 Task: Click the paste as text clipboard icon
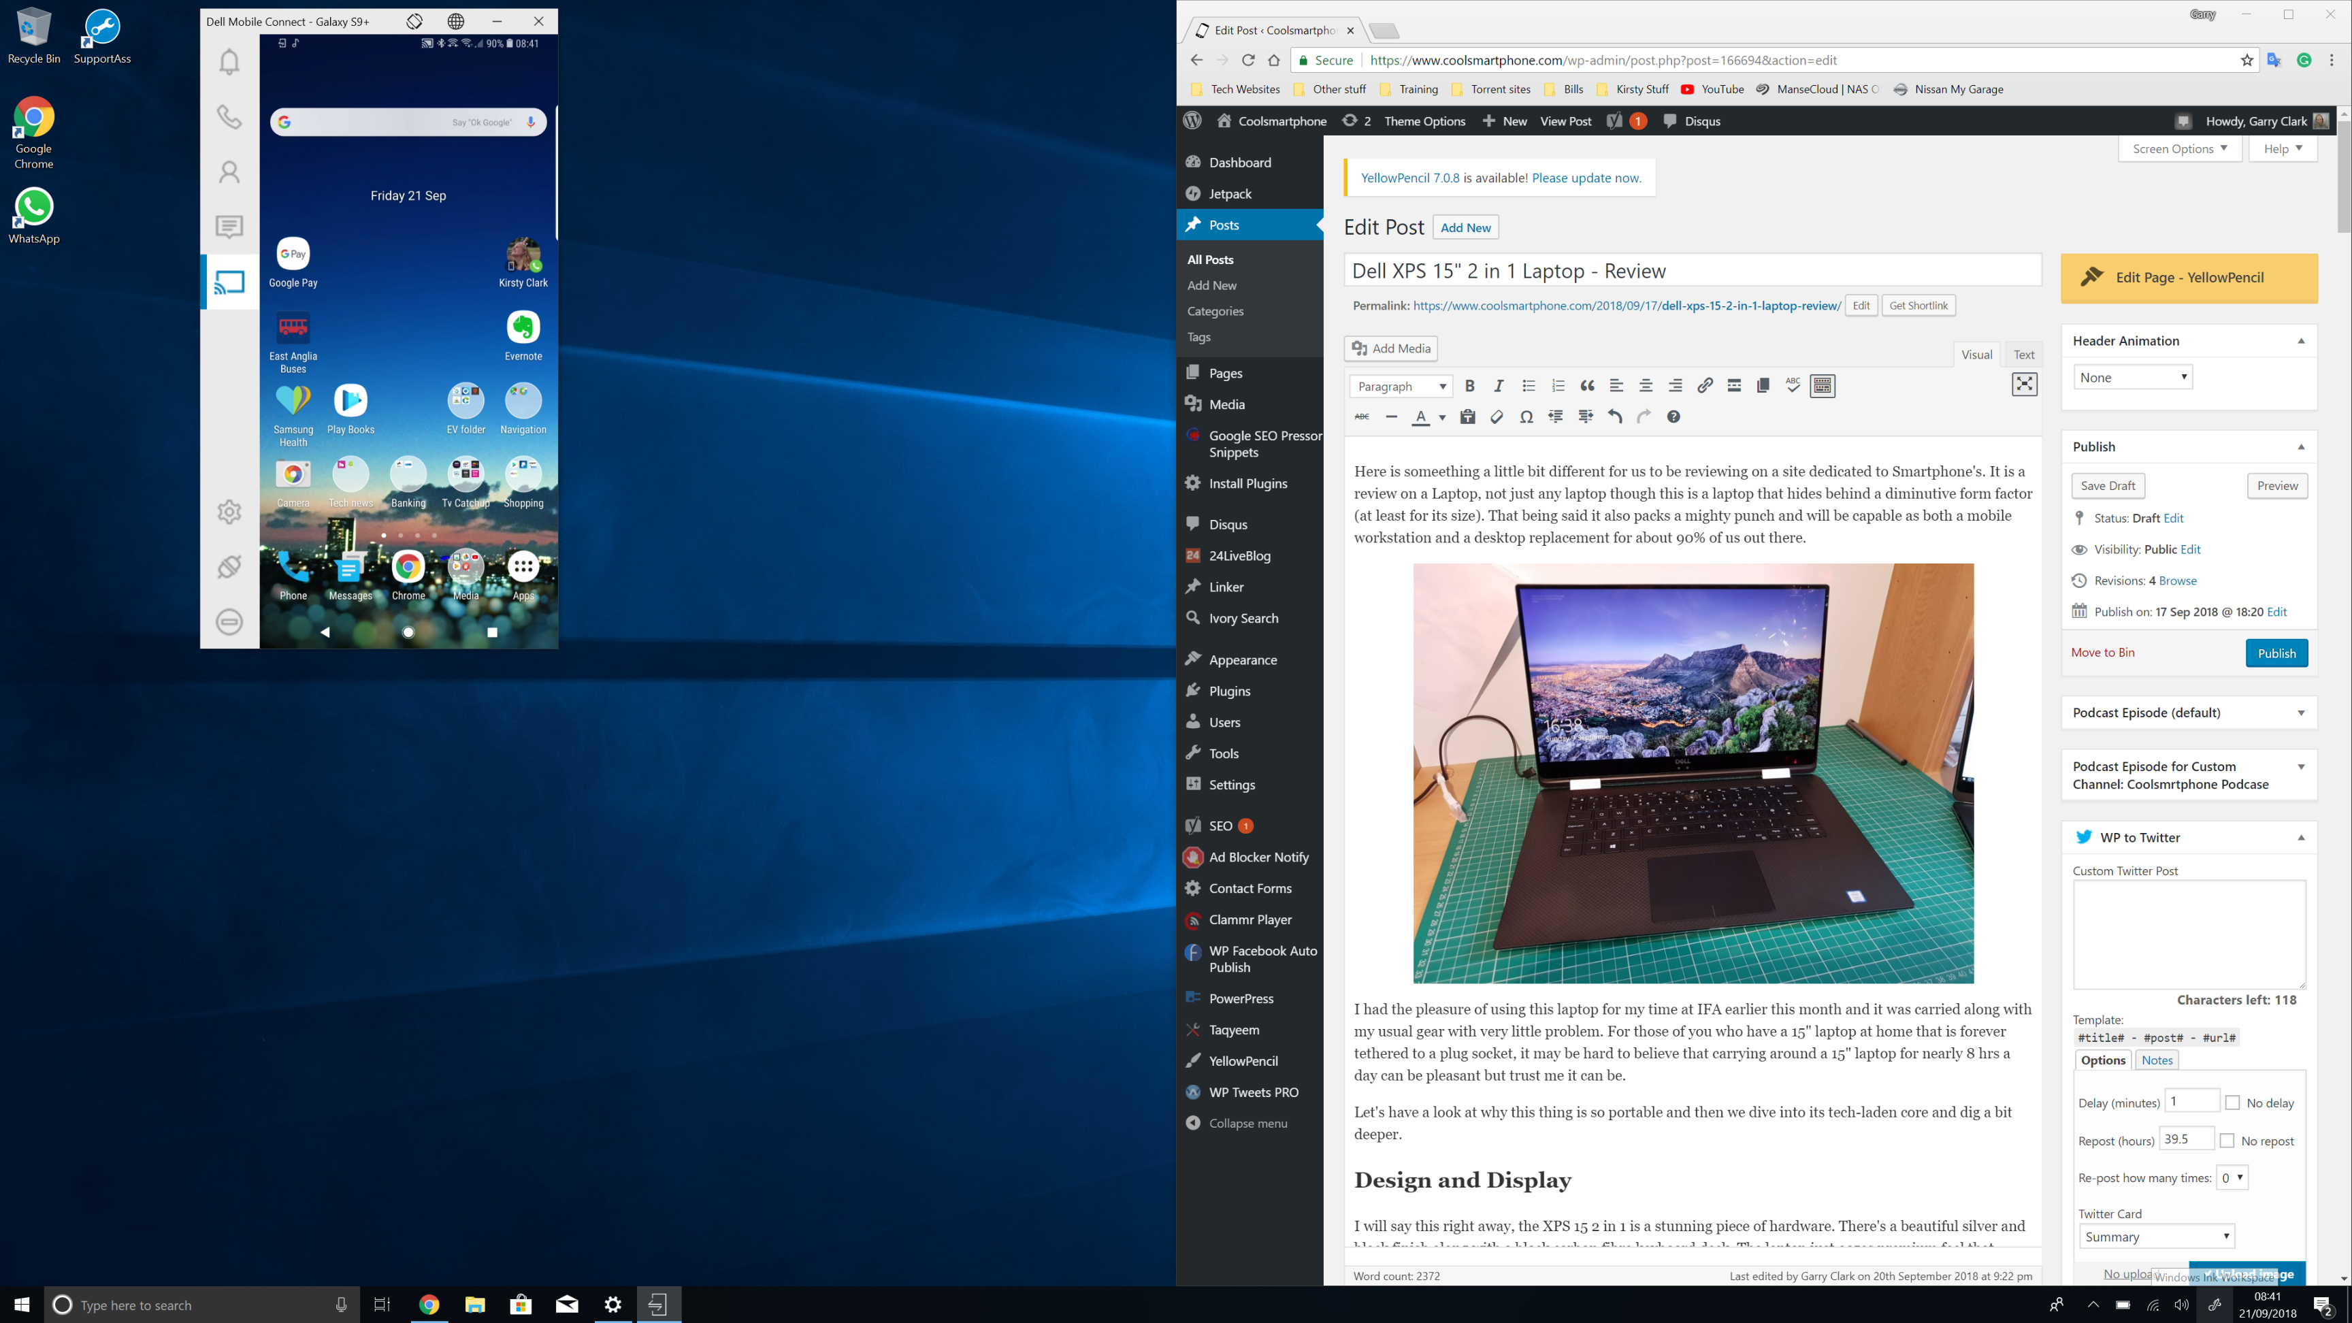click(x=1467, y=417)
